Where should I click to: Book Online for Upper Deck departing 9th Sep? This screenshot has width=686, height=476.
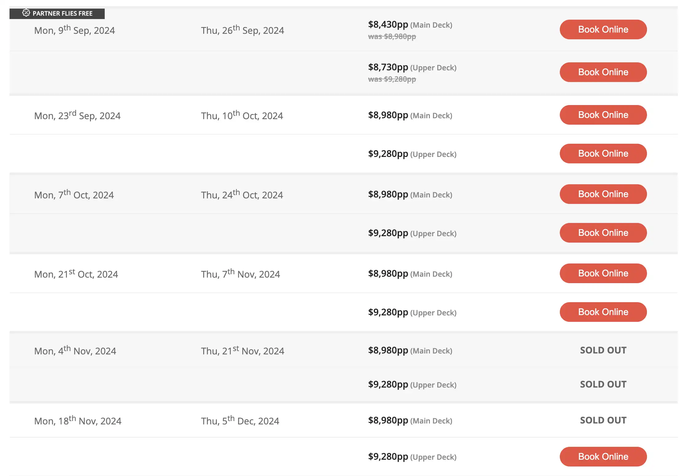pos(603,72)
